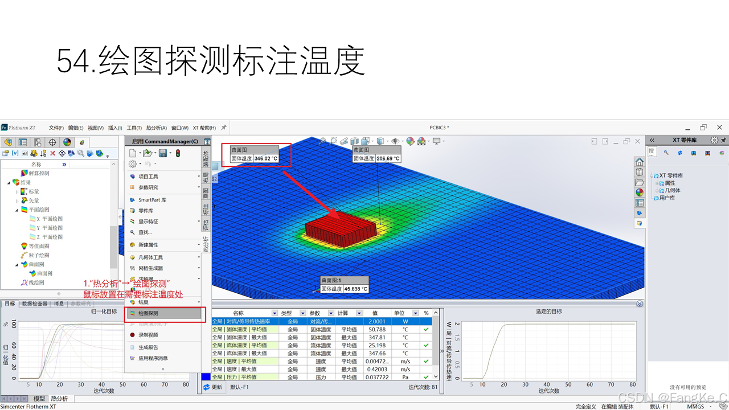Image resolution: width=729 pixels, height=410 pixels.
Task: Click View Settings monitor icon
Action: [437, 141]
